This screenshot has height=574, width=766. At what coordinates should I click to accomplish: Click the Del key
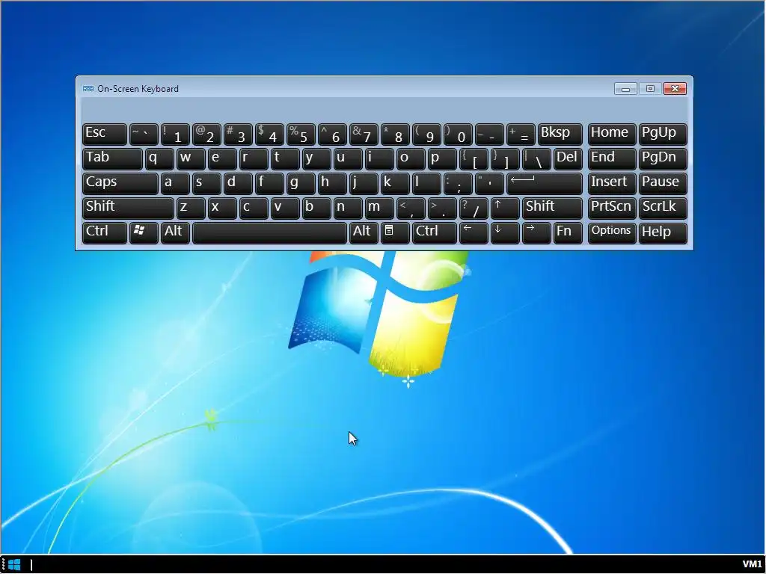[x=568, y=159]
